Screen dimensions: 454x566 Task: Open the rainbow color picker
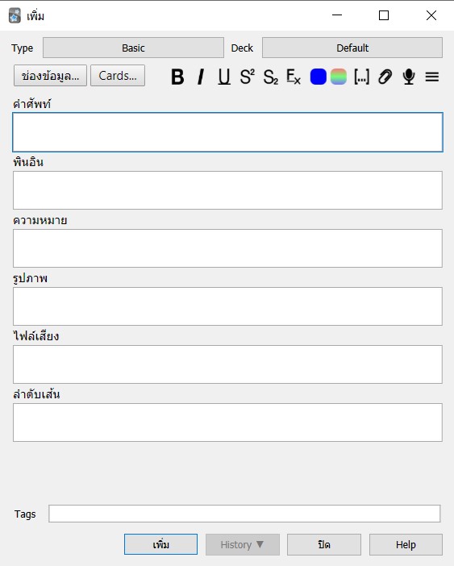(x=339, y=77)
